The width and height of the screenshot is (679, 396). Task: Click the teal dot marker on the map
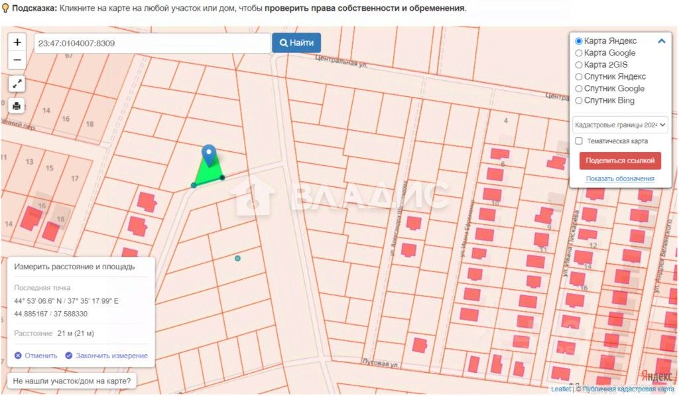point(238,258)
